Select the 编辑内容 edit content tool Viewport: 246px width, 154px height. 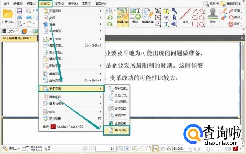click(123, 17)
